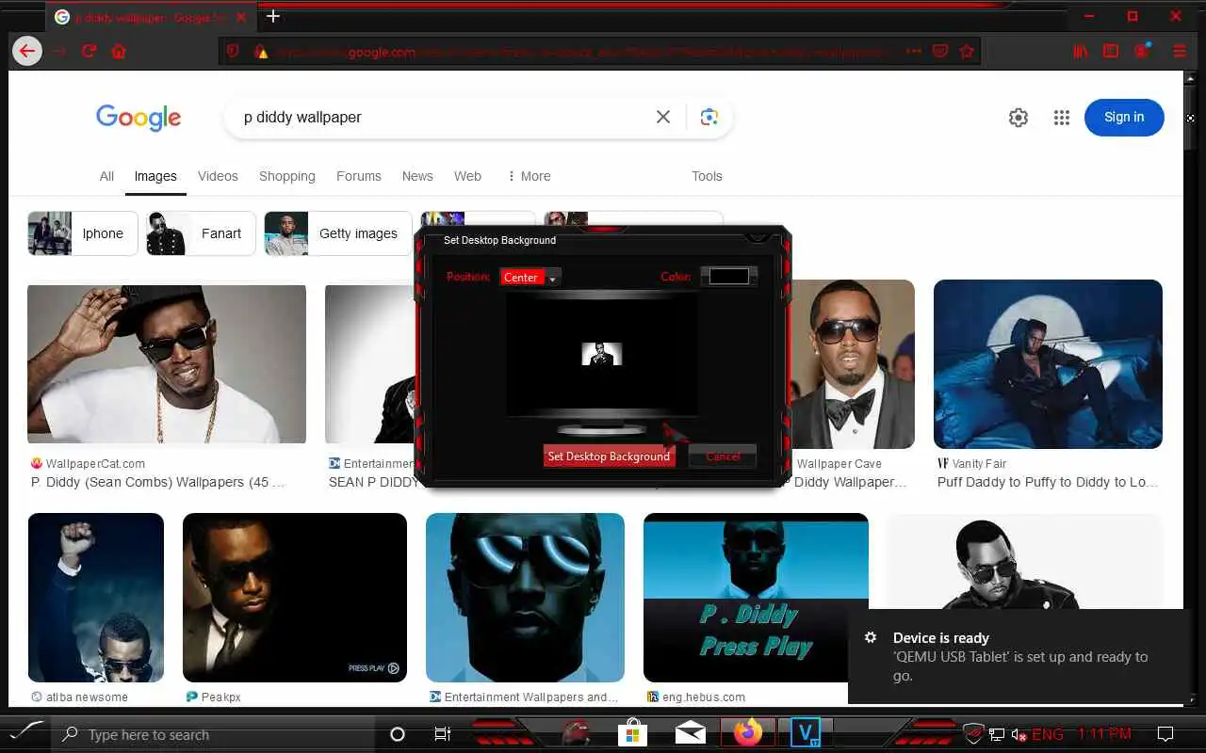Screen dimensions: 1206x753
Task: Click the connection security padlock icon
Action: point(261,52)
